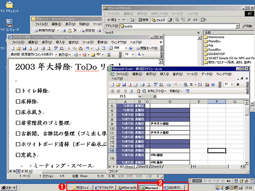255x191 pixels.
Task: Switch to Sheet3 tab in Excel
Action: 156,166
